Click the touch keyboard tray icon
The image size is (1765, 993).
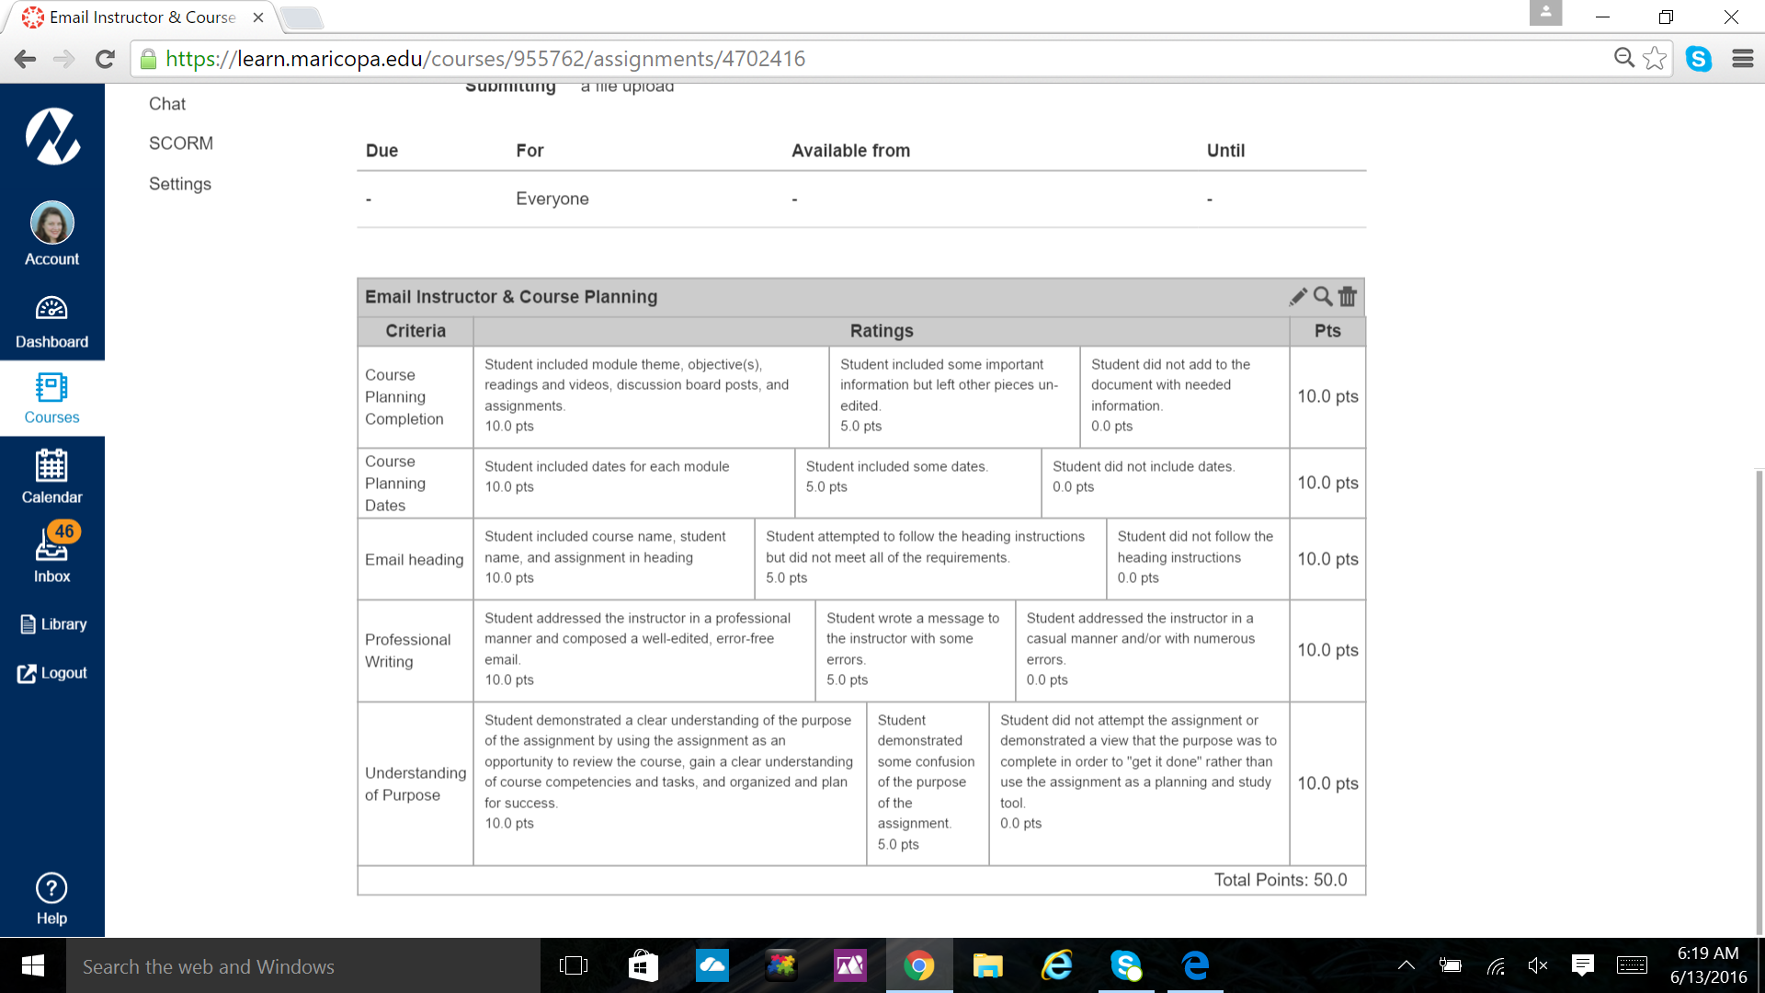click(x=1632, y=965)
